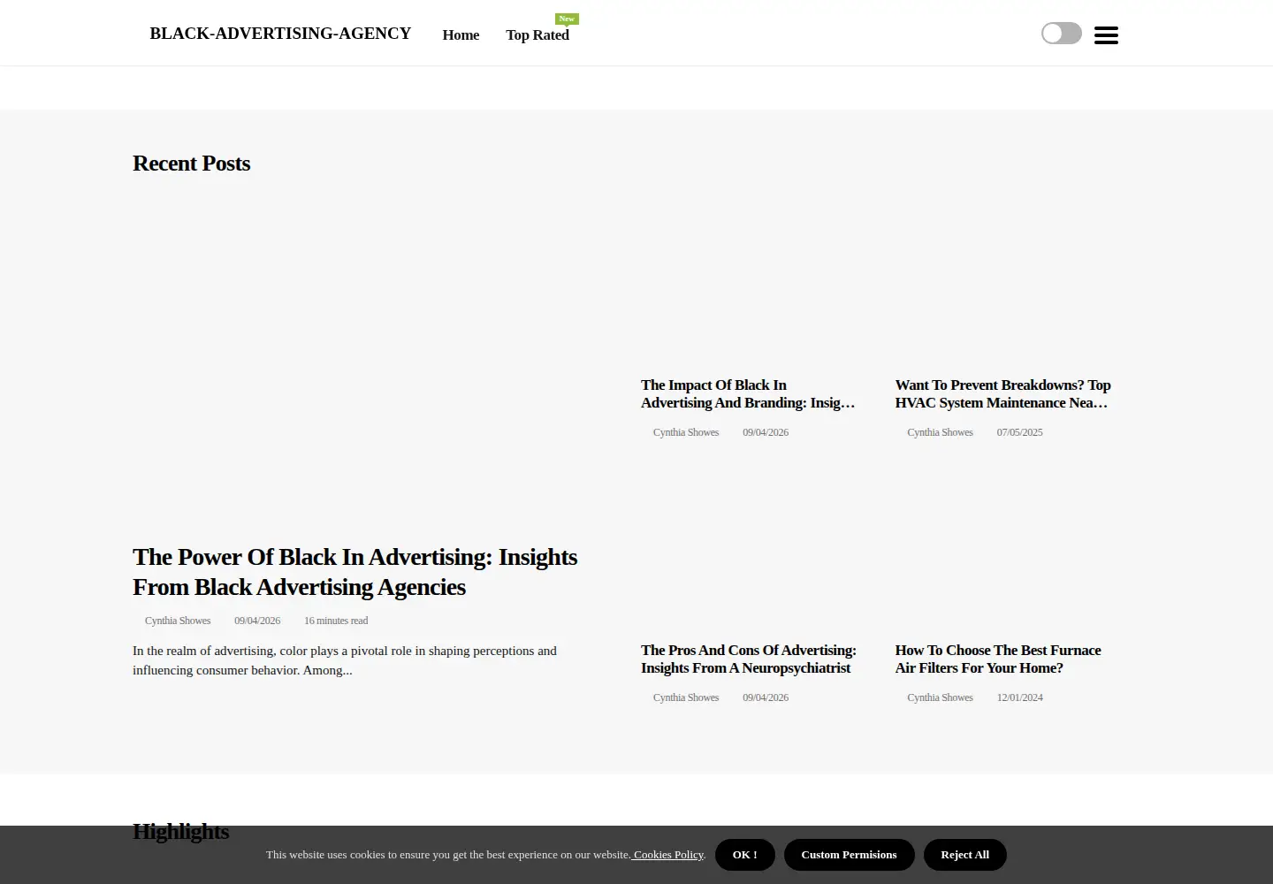The width and height of the screenshot is (1273, 884).
Task: Open the hamburger menu icon
Action: tap(1106, 35)
